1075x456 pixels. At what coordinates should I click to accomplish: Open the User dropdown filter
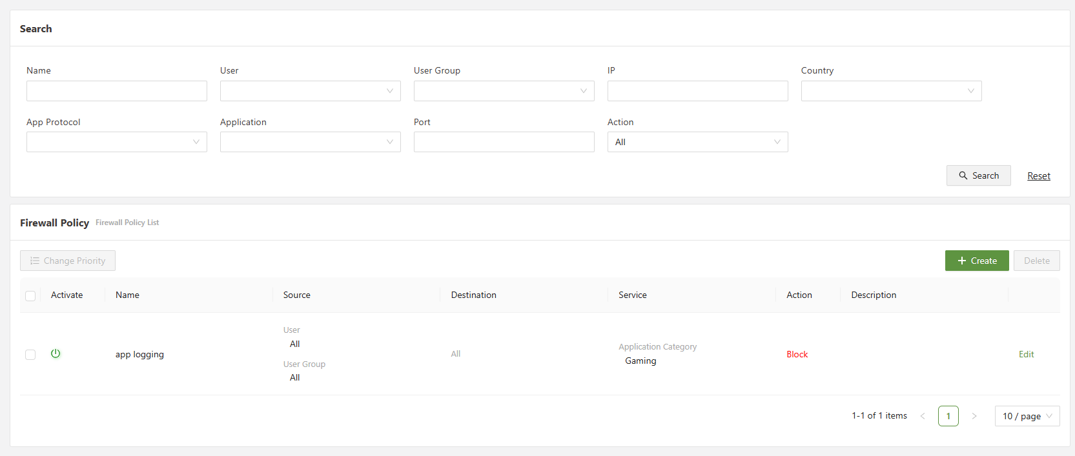click(310, 91)
